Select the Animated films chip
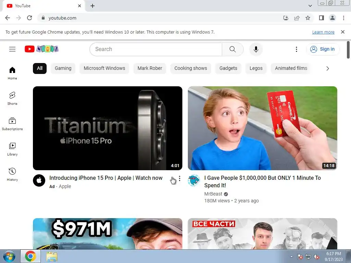 tap(291, 68)
